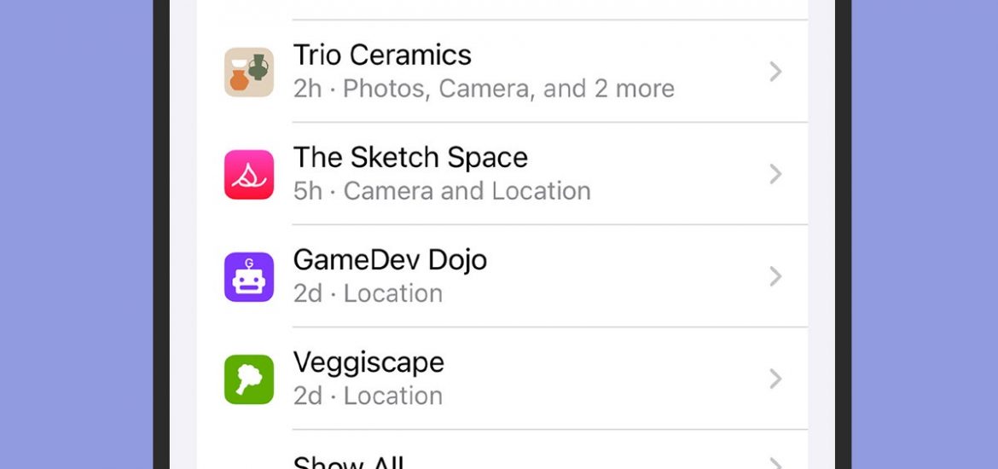Select The Sketch Space app name
The width and height of the screenshot is (998, 469).
(410, 157)
